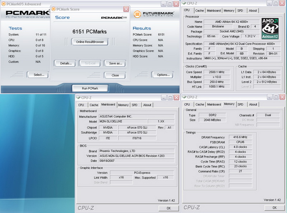Select Cache tab in Memory CPU-Z window
287x213 pixels.
click(x=200, y=105)
